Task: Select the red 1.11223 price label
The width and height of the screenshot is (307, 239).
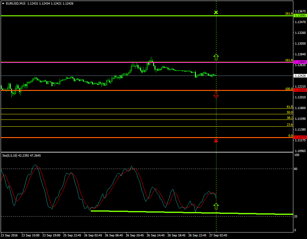Action: click(x=300, y=137)
